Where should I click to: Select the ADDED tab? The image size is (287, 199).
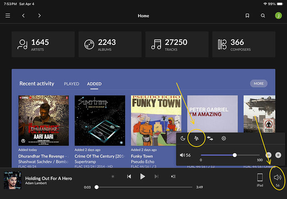click(x=94, y=84)
